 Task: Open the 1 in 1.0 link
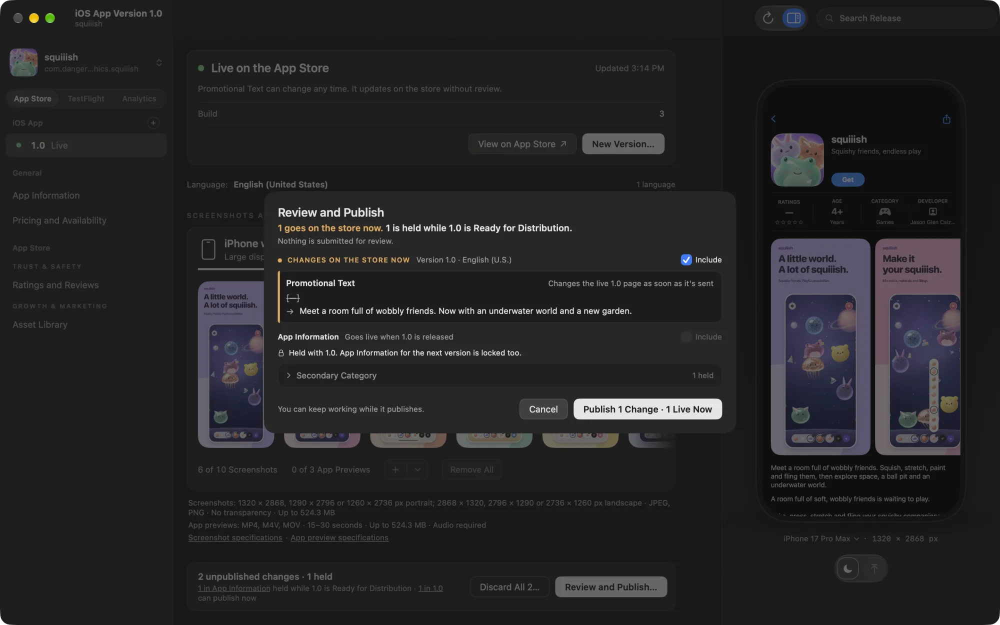(x=430, y=588)
